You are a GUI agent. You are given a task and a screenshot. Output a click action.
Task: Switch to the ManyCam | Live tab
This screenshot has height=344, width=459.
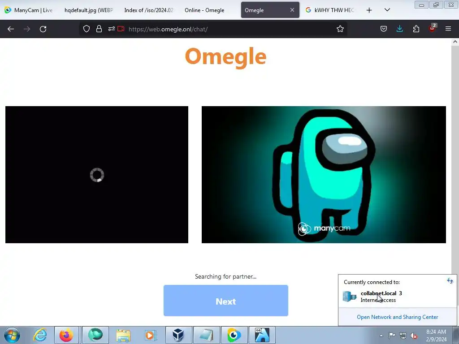(29, 10)
